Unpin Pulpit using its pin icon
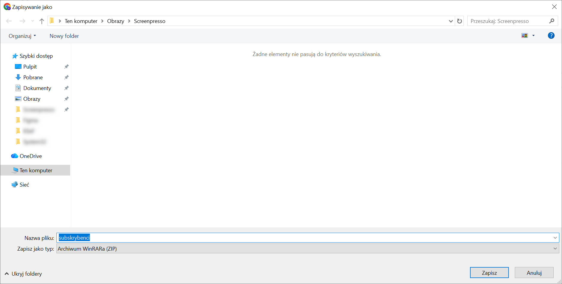Image resolution: width=562 pixels, height=284 pixels. coord(66,67)
